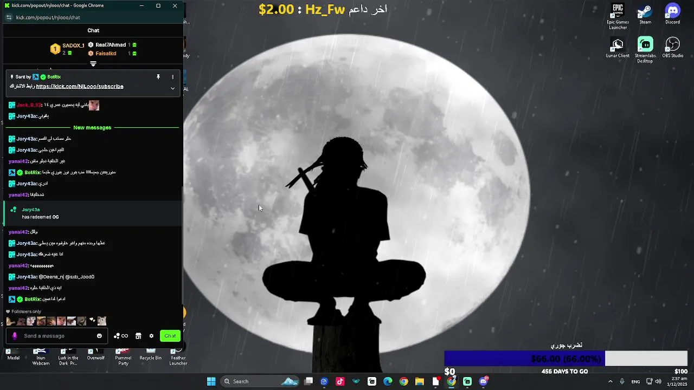Click the Jack_B_02 username in chat
The height and width of the screenshot is (390, 694).
click(x=29, y=105)
